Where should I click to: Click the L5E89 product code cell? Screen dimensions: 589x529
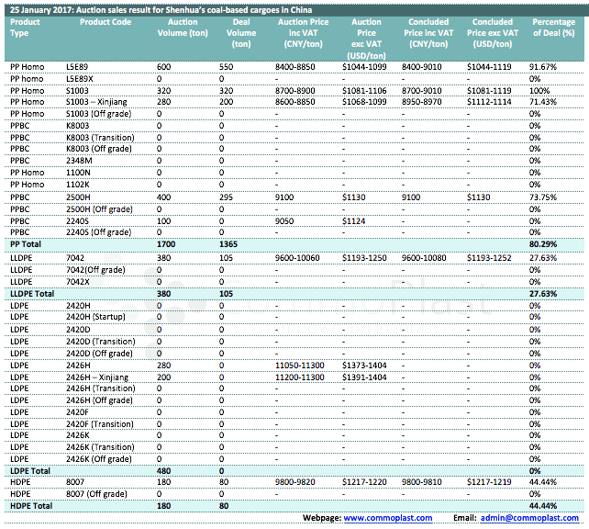(79, 67)
